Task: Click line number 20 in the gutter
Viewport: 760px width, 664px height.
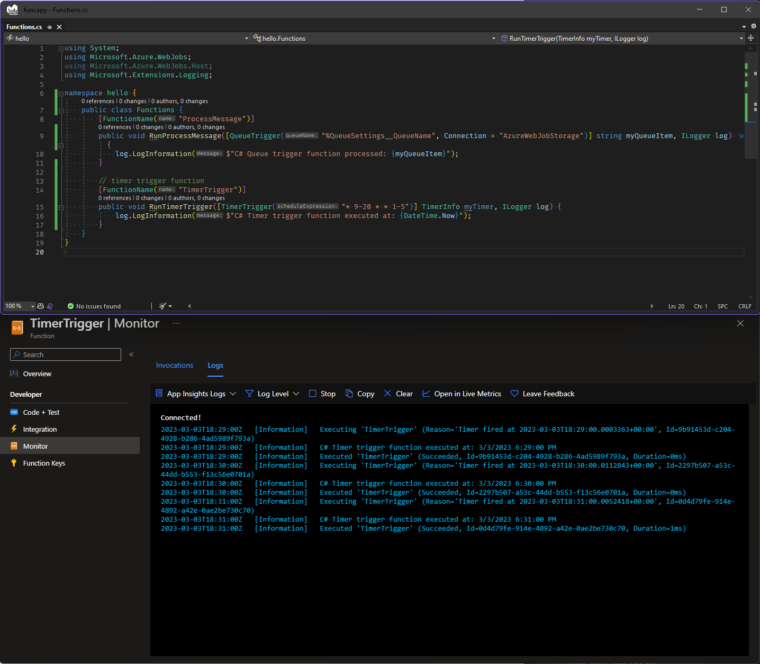Action: [x=40, y=252]
